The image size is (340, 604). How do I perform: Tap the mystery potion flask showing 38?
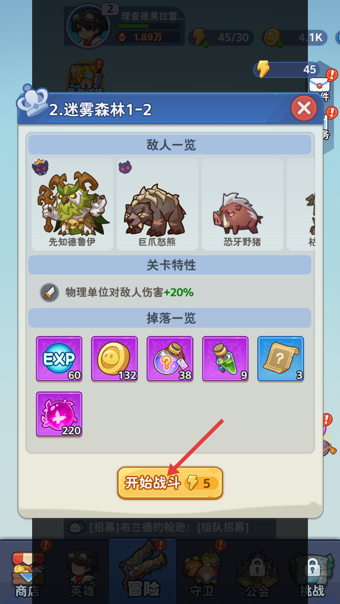tap(170, 359)
